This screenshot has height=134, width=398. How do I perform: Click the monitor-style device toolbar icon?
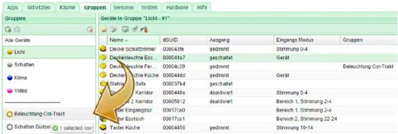coord(125,29)
